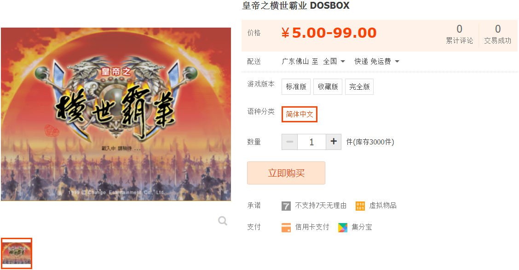Select the 完全版 game version

(359, 86)
